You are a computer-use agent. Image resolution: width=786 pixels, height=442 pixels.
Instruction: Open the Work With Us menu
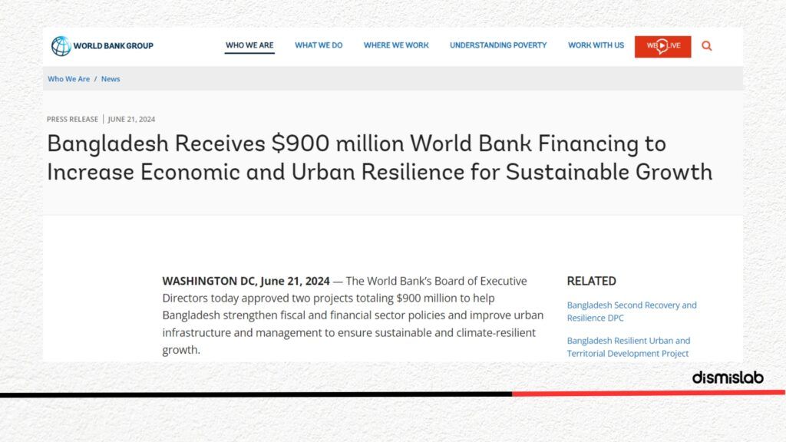pyautogui.click(x=596, y=45)
